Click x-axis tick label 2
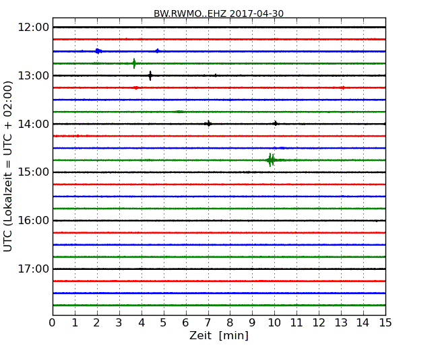The height and width of the screenshot is (350, 438). (x=96, y=323)
